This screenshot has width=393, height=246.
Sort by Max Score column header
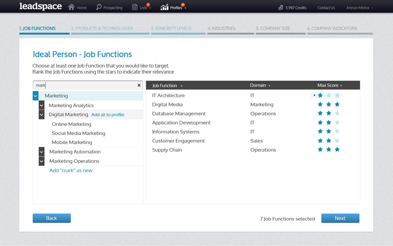click(x=329, y=85)
